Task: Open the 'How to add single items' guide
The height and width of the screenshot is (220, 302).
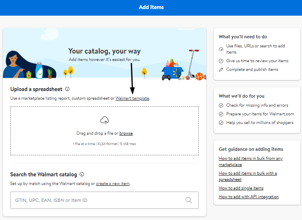Action: [x=241, y=188]
